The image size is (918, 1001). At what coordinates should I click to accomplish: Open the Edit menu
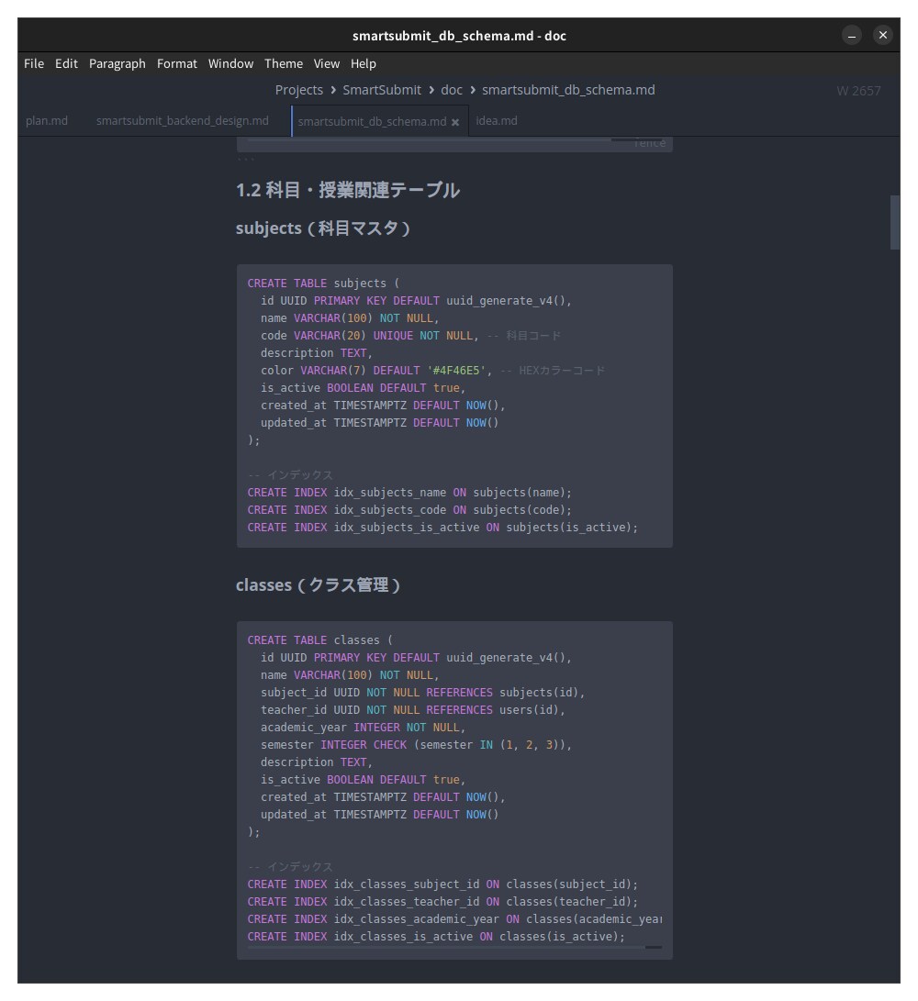66,64
